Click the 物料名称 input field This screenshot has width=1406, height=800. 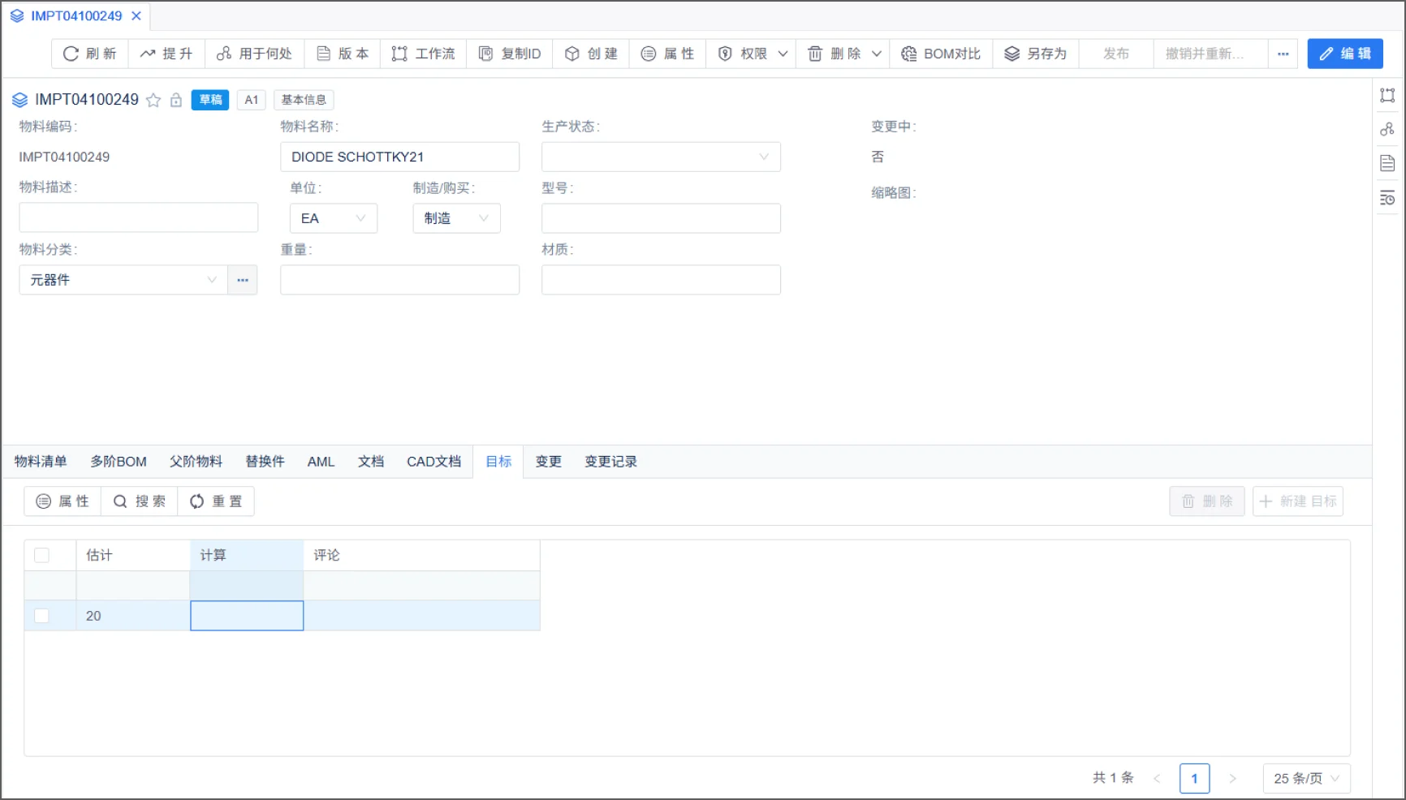click(399, 157)
